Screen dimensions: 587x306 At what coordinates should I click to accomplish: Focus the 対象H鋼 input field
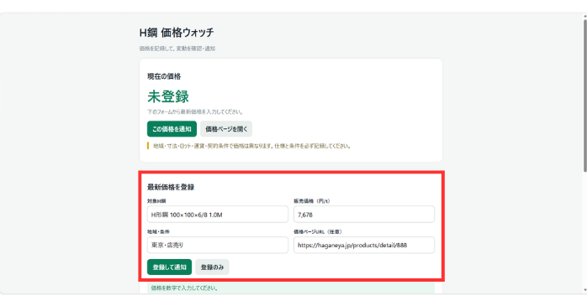(x=218, y=215)
